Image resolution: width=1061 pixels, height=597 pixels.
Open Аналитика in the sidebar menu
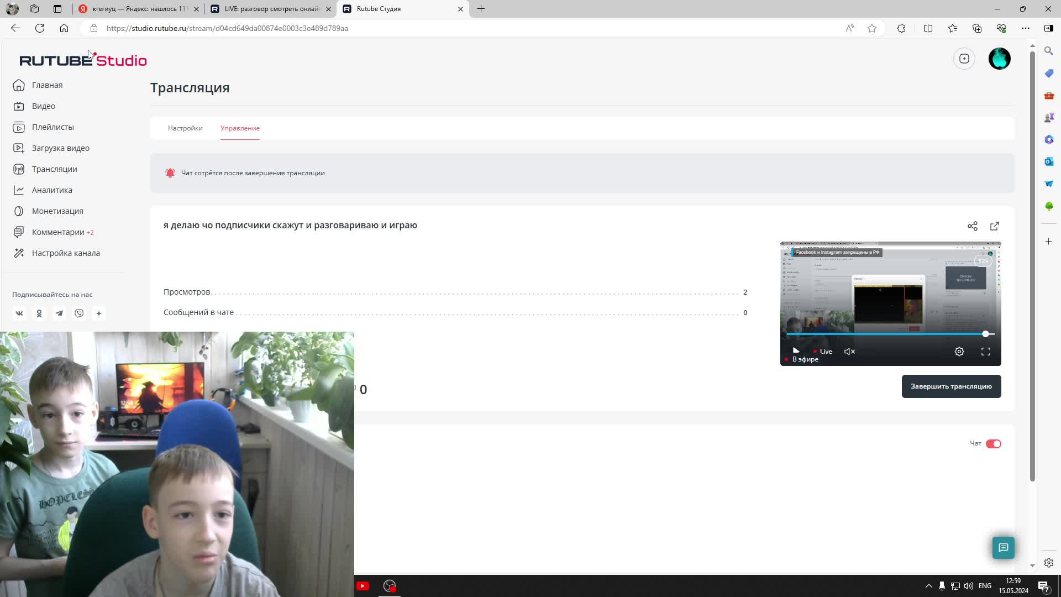click(52, 190)
